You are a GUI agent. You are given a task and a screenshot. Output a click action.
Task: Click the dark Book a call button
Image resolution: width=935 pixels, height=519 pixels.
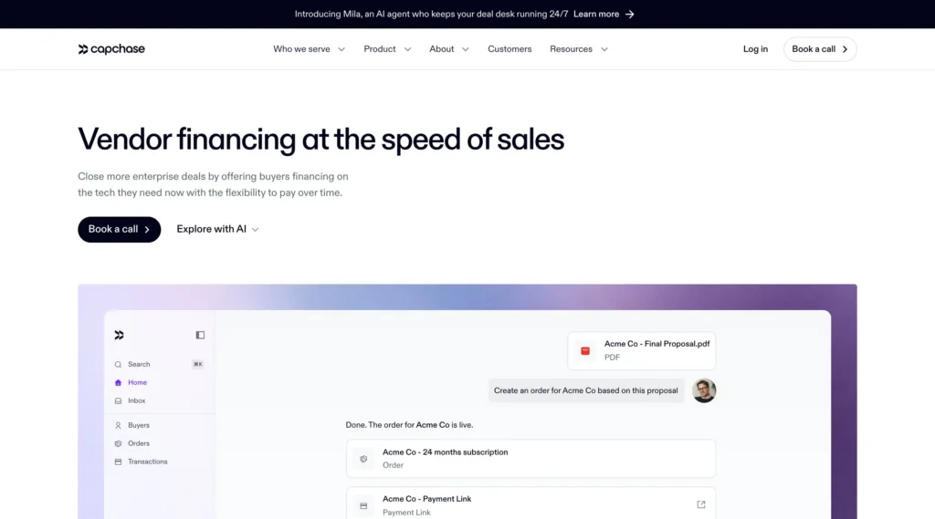[x=120, y=230]
